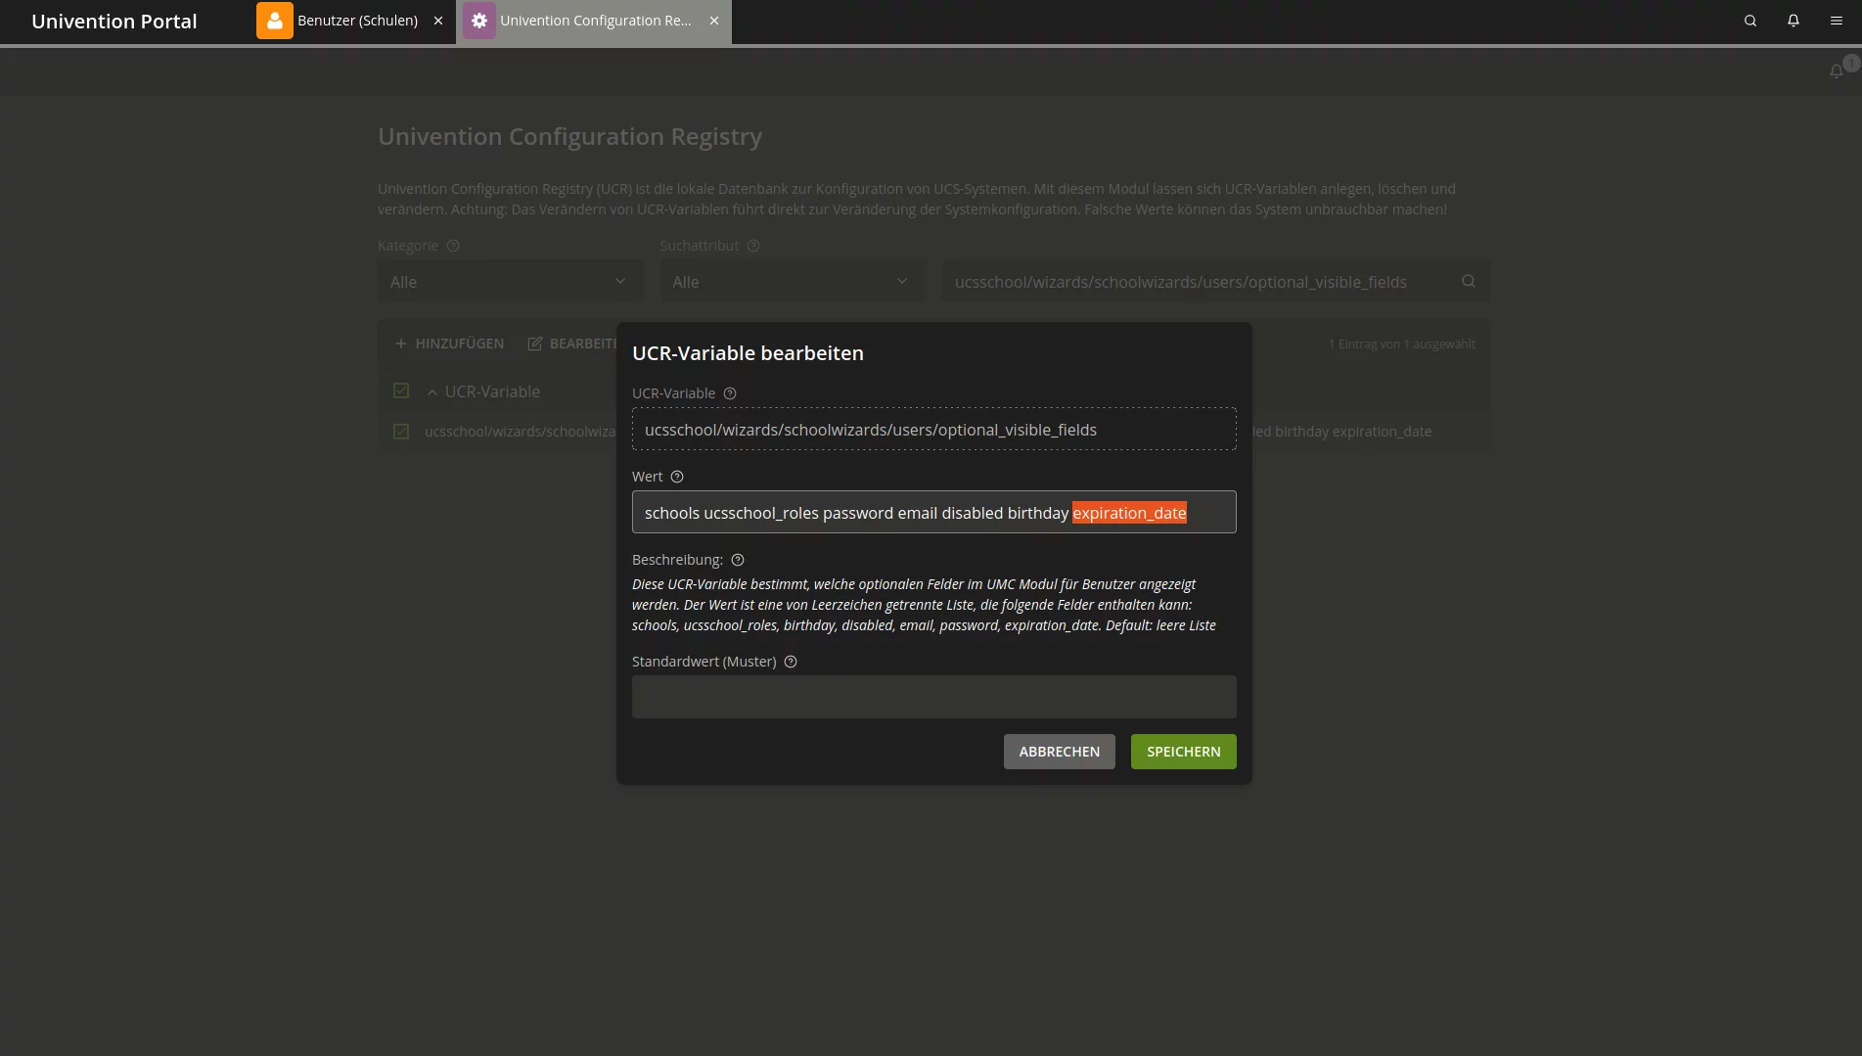This screenshot has height=1056, width=1862.
Task: Toggle the select-all header checkbox
Action: point(401,390)
